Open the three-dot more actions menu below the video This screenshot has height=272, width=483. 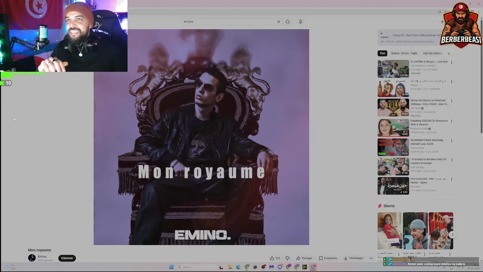pos(371,258)
